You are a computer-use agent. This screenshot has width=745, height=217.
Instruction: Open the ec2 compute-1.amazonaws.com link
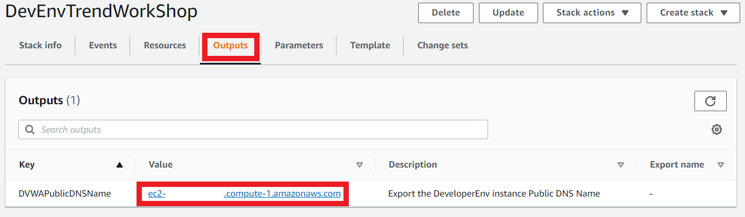point(245,193)
